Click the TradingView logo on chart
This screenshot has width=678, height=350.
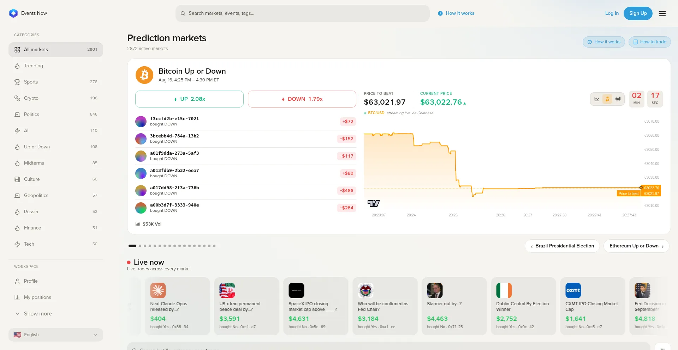374,203
